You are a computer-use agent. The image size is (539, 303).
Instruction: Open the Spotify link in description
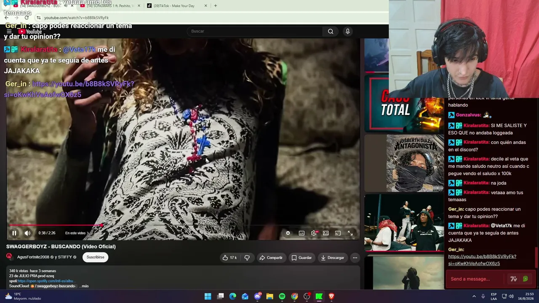click(x=46, y=281)
